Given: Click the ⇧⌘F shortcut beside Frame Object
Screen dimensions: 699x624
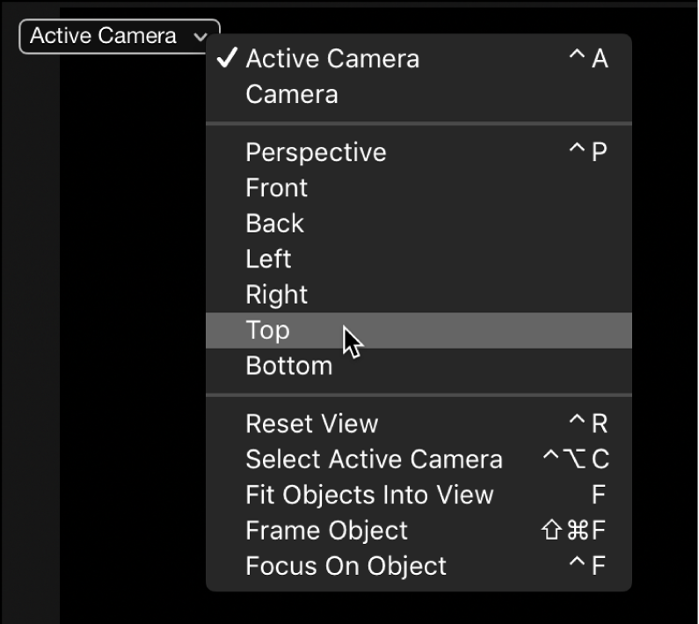Looking at the screenshot, I should tap(576, 531).
